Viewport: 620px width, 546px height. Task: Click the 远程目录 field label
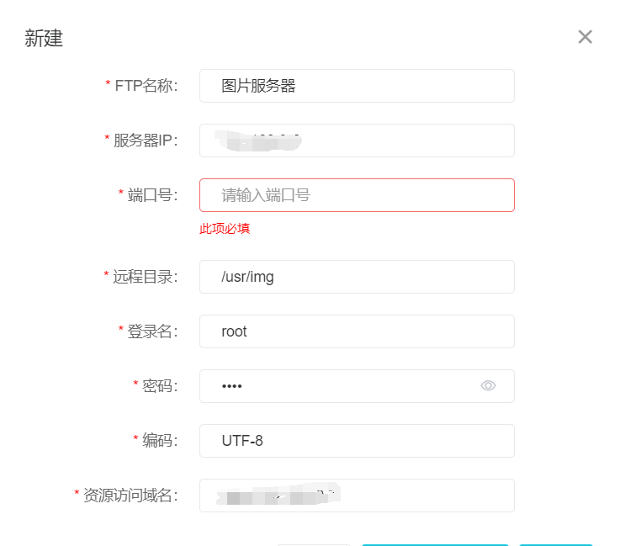[145, 277]
